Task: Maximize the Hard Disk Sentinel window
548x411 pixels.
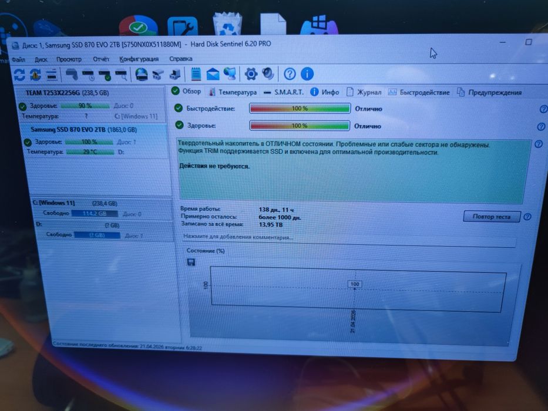Action: pos(529,42)
